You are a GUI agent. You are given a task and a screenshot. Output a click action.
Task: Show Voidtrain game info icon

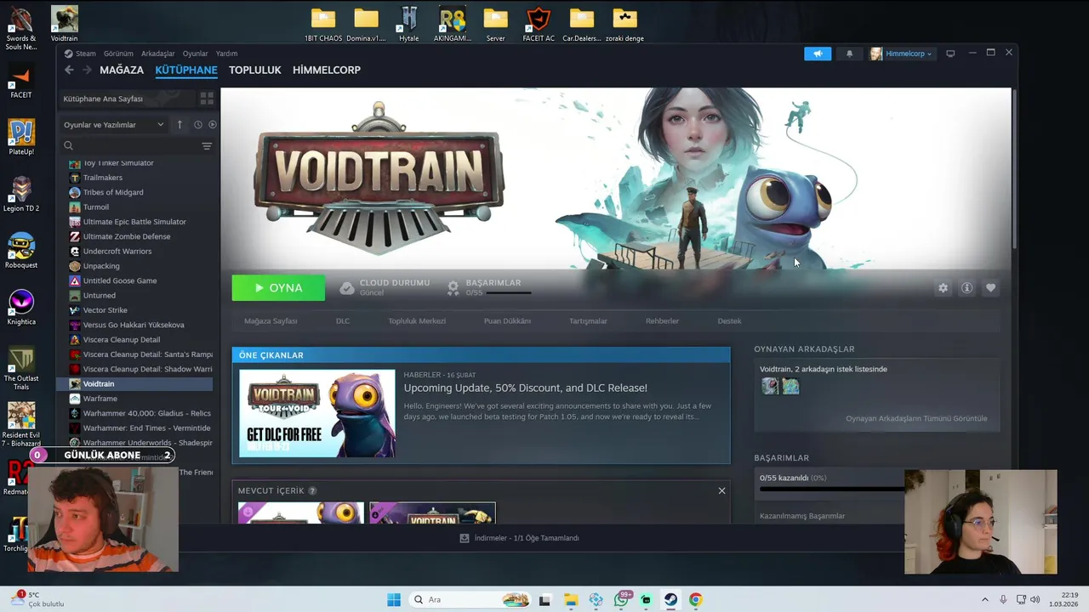pyautogui.click(x=966, y=288)
